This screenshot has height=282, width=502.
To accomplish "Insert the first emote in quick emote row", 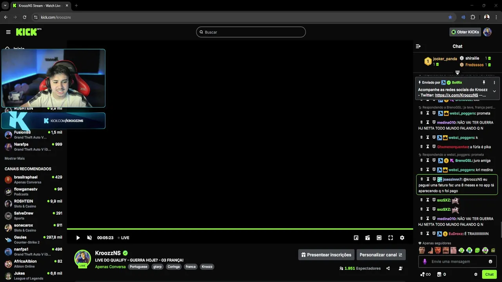I will [x=422, y=250].
